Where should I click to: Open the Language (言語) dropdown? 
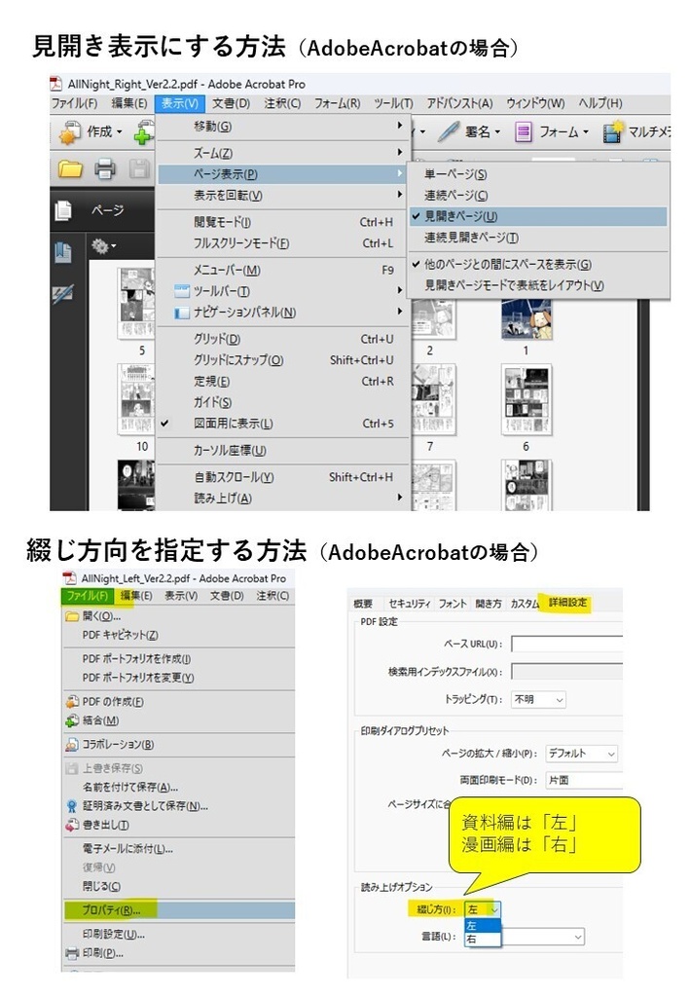(543, 937)
